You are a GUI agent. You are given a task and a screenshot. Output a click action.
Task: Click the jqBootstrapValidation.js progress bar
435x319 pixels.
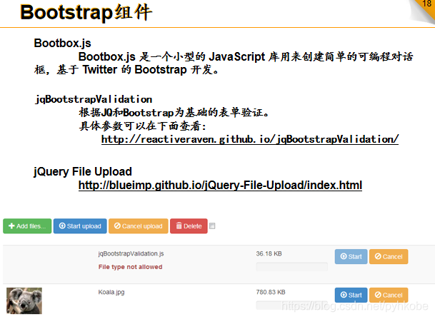click(x=291, y=267)
